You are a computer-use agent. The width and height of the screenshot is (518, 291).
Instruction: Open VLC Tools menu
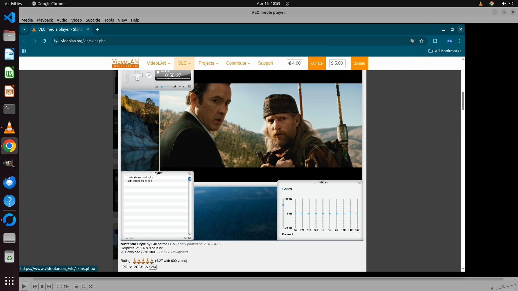click(x=109, y=20)
